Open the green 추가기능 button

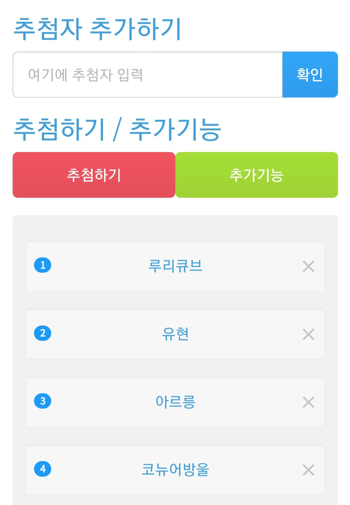coord(256,175)
